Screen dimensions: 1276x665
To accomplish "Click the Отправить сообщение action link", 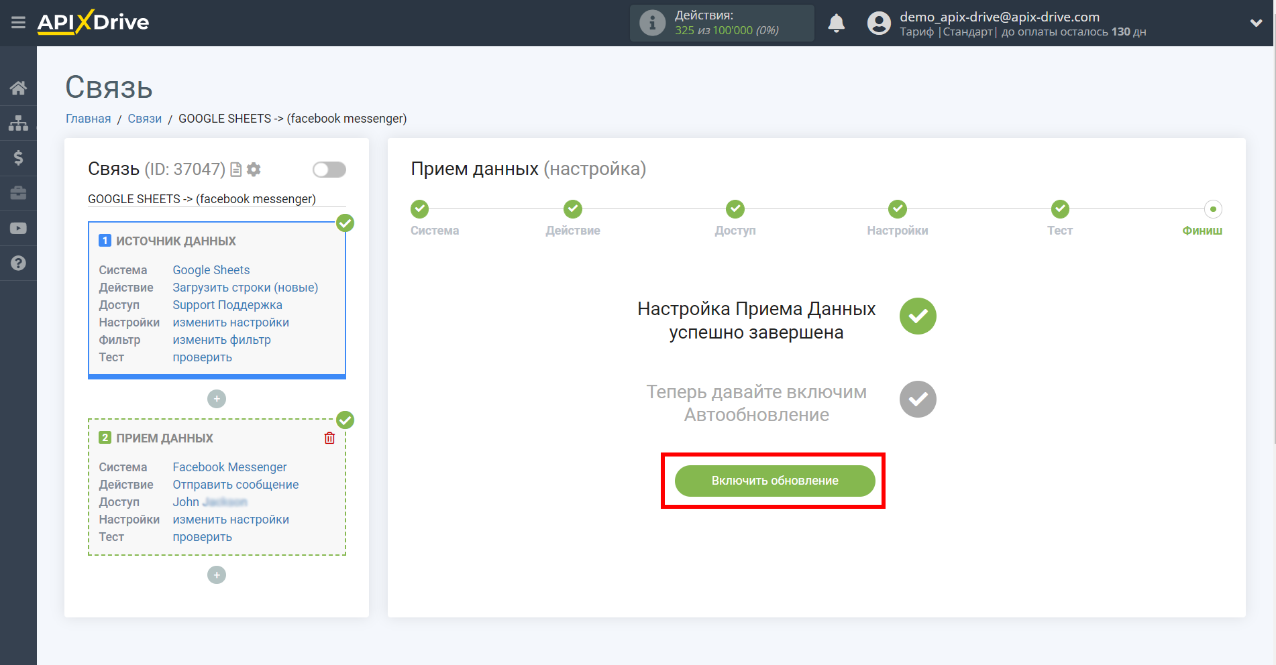I will 235,485.
